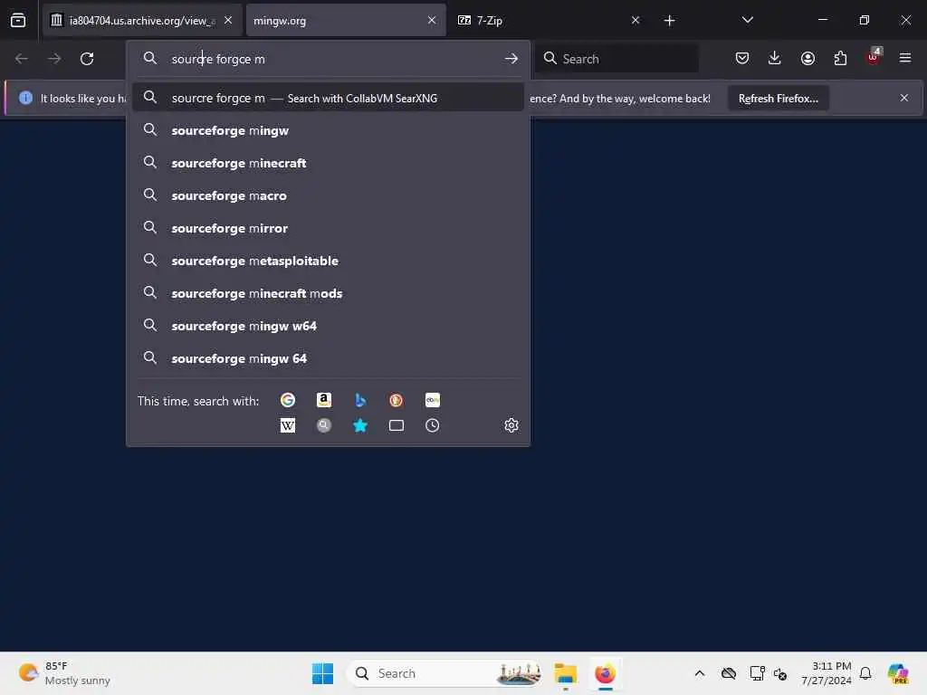Viewport: 927px width, 695px height.
Task: Open the Extensions puzzle icon
Action: 840,58
